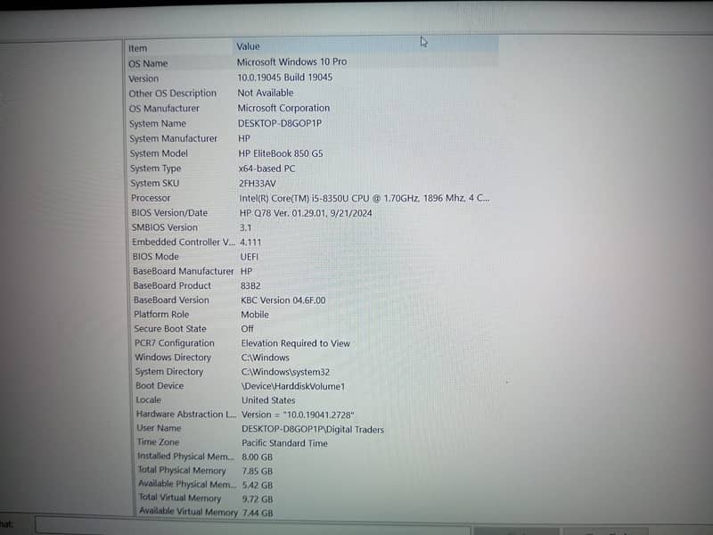
Task: Select the System Manufacturer row label
Action: (x=173, y=138)
